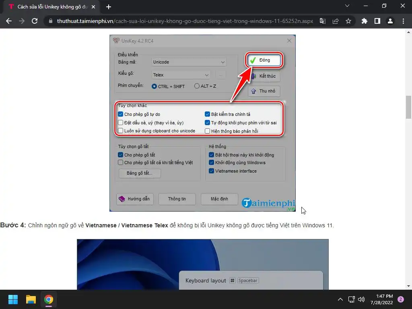The height and width of the screenshot is (309, 412).
Task: Click the Mặc định button
Action: point(219,199)
